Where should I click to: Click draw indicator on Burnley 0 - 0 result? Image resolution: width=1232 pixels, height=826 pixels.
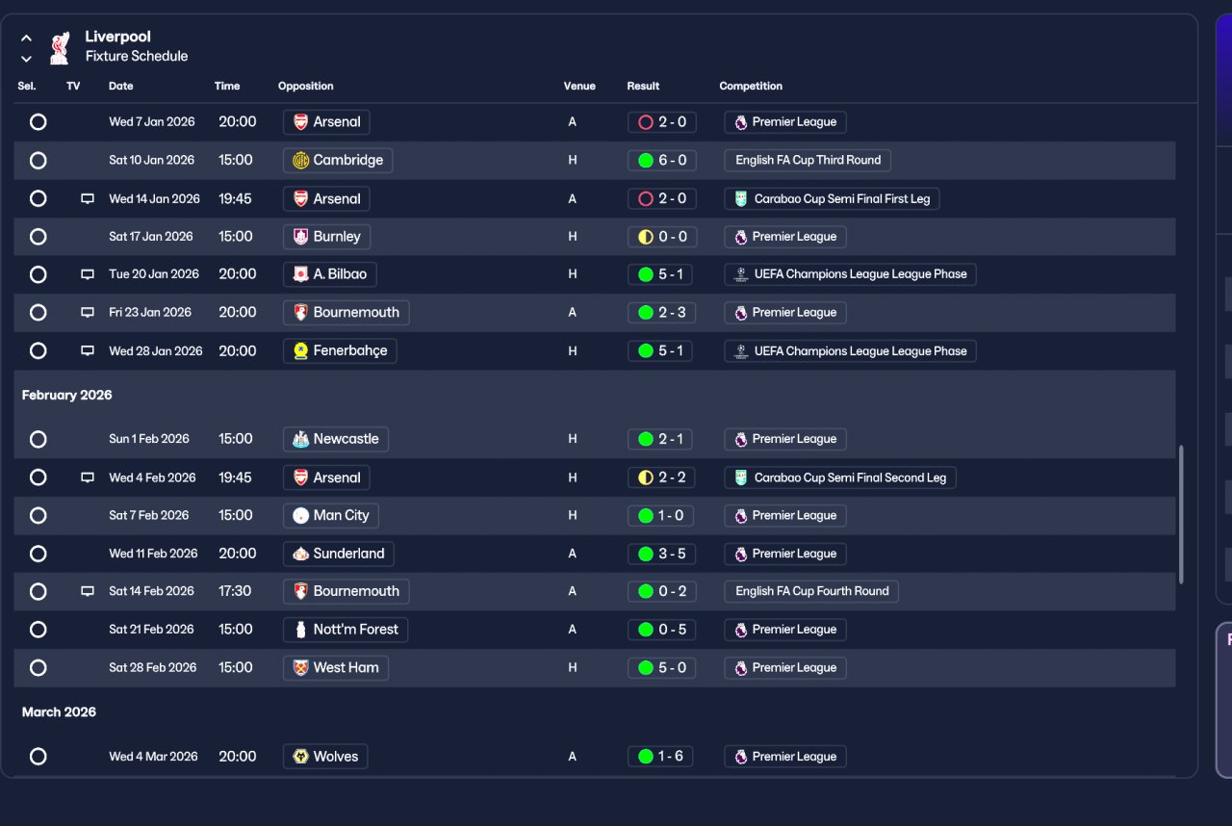point(646,236)
